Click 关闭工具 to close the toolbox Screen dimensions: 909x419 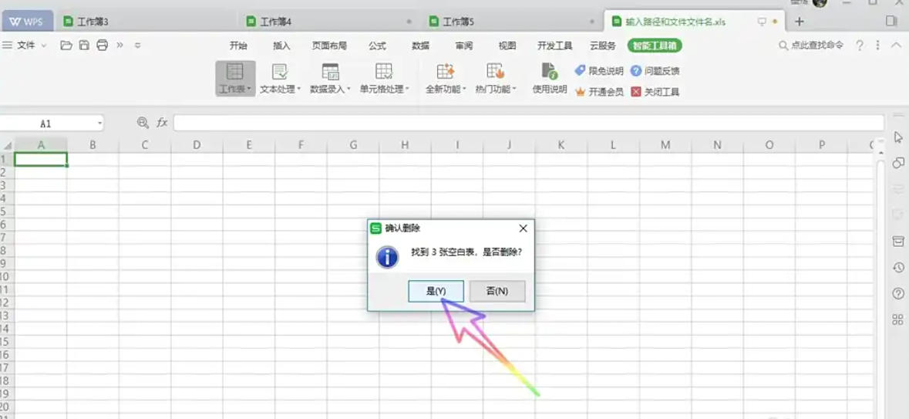tap(655, 92)
